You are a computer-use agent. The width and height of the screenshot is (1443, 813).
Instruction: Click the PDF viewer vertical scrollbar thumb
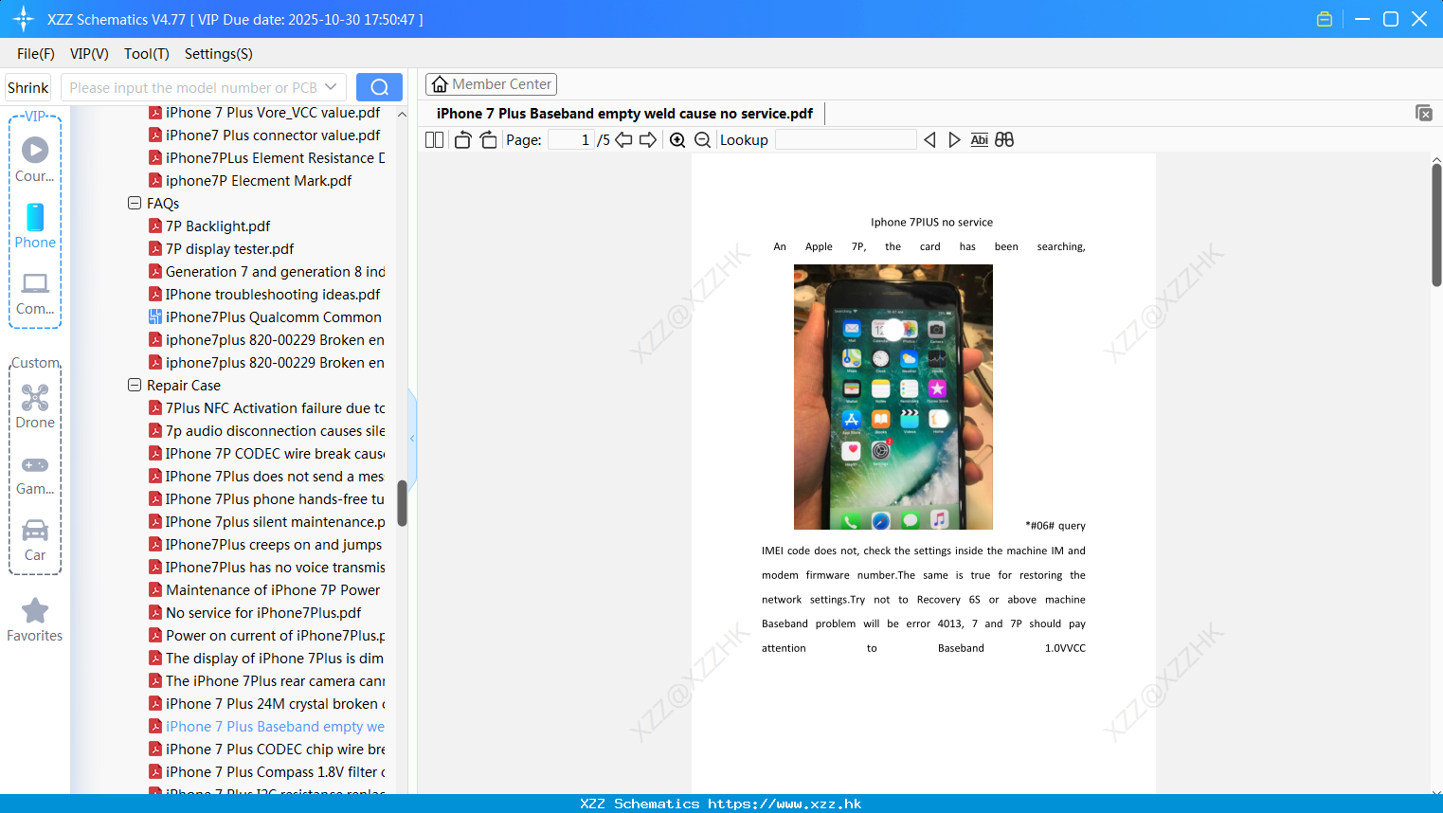pyautogui.click(x=1436, y=225)
